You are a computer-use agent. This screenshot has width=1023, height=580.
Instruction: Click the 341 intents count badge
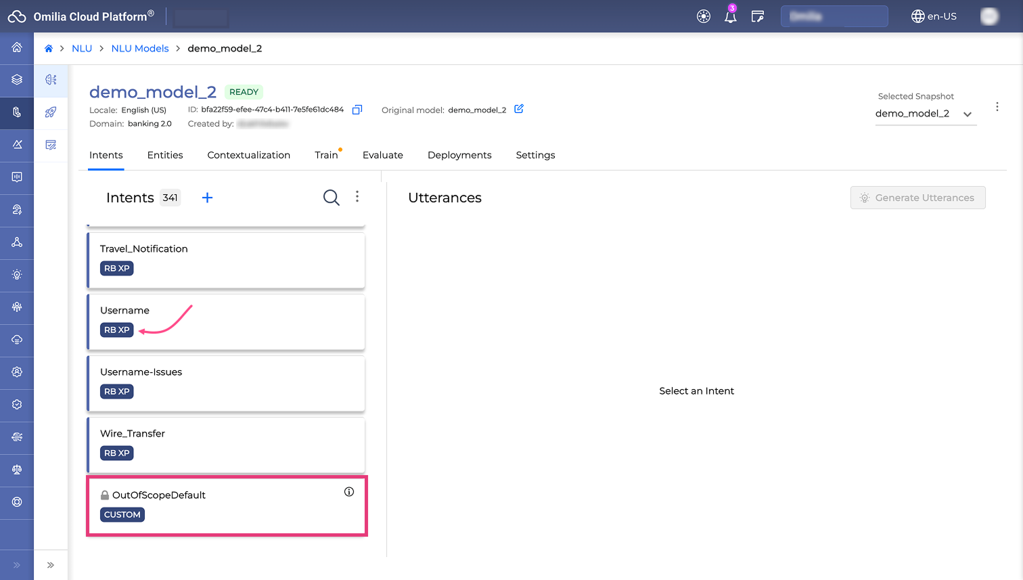point(170,198)
